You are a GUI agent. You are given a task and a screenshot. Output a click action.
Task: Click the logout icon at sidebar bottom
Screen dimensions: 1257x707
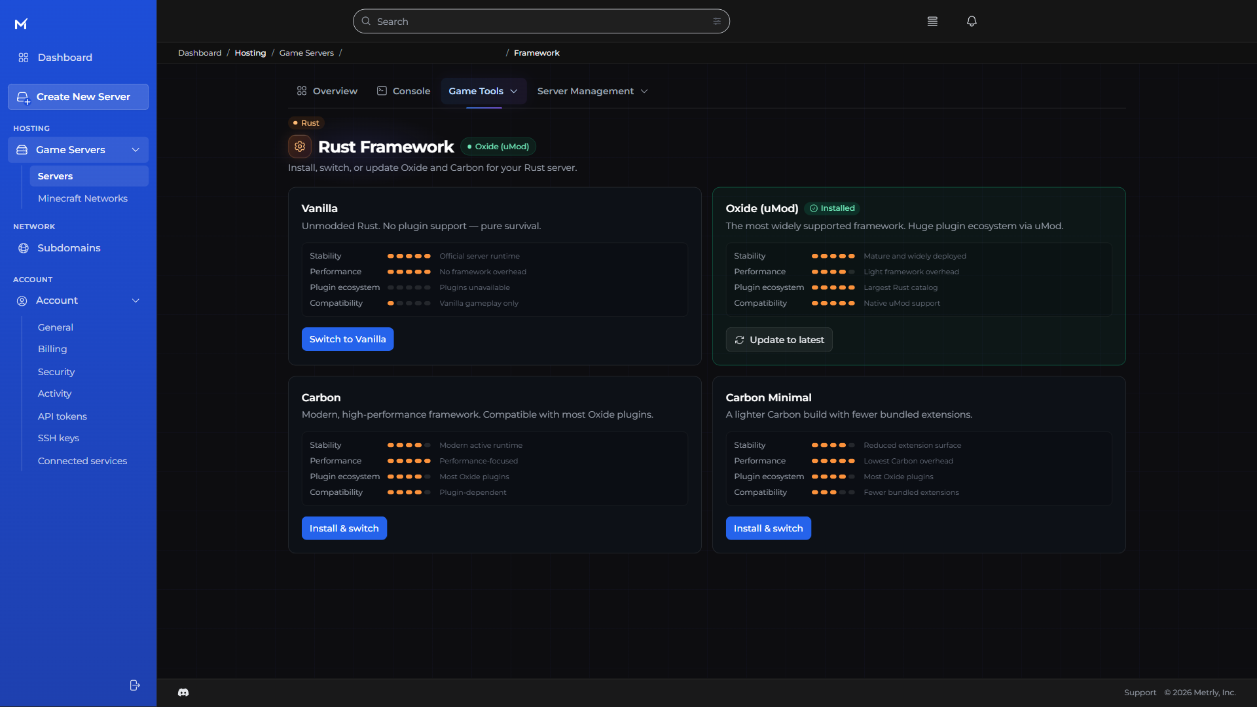[x=135, y=685]
